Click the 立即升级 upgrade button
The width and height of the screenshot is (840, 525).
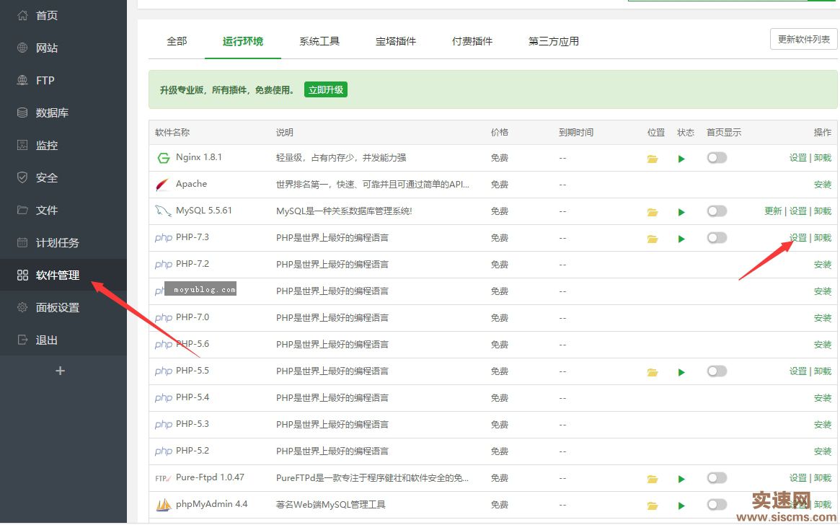coord(326,89)
